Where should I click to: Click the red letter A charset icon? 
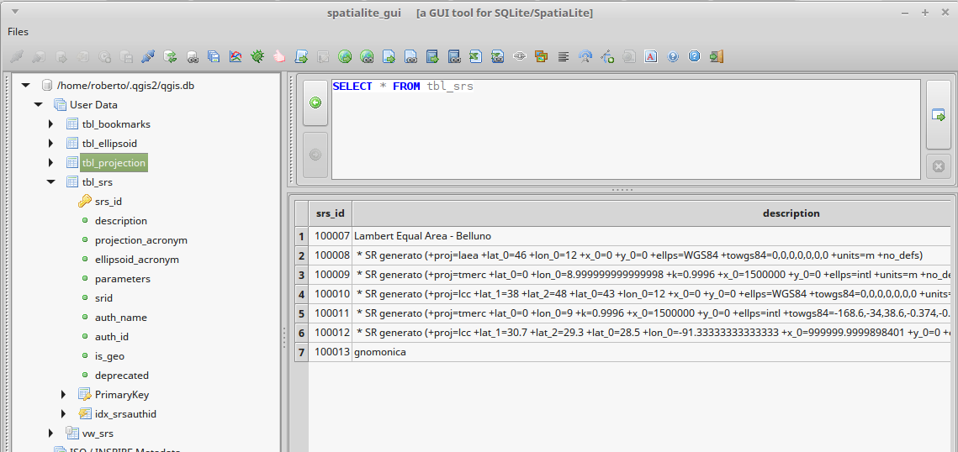(x=651, y=57)
